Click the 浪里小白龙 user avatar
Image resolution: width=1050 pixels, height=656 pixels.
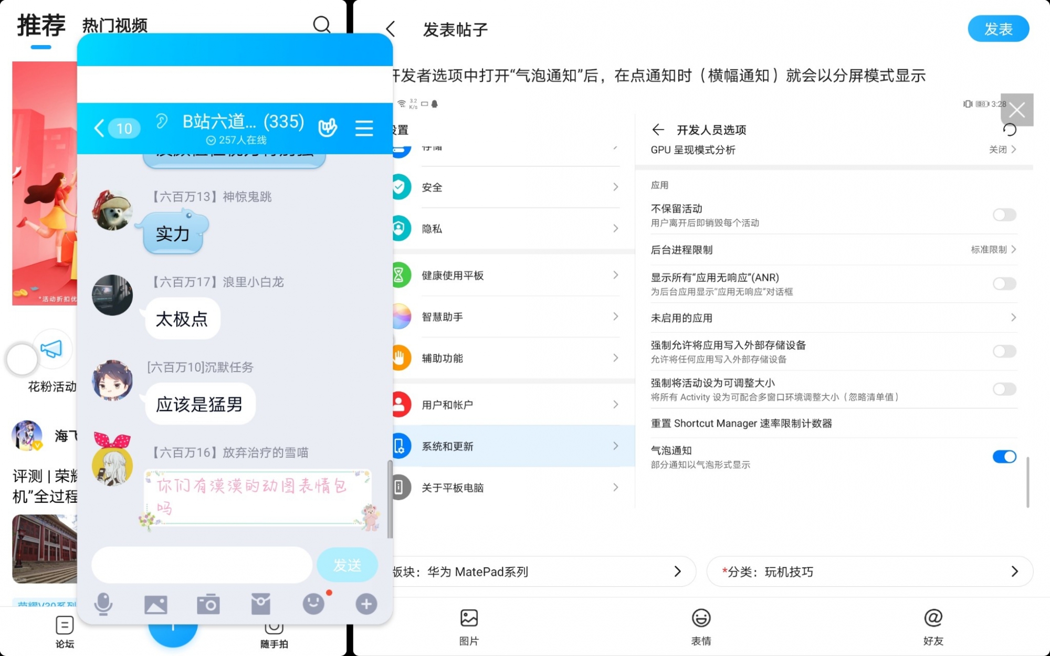[x=112, y=295]
